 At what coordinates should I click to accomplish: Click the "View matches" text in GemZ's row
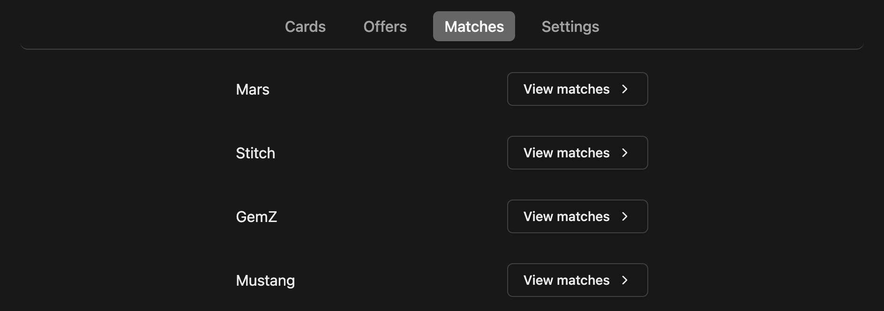coord(566,216)
